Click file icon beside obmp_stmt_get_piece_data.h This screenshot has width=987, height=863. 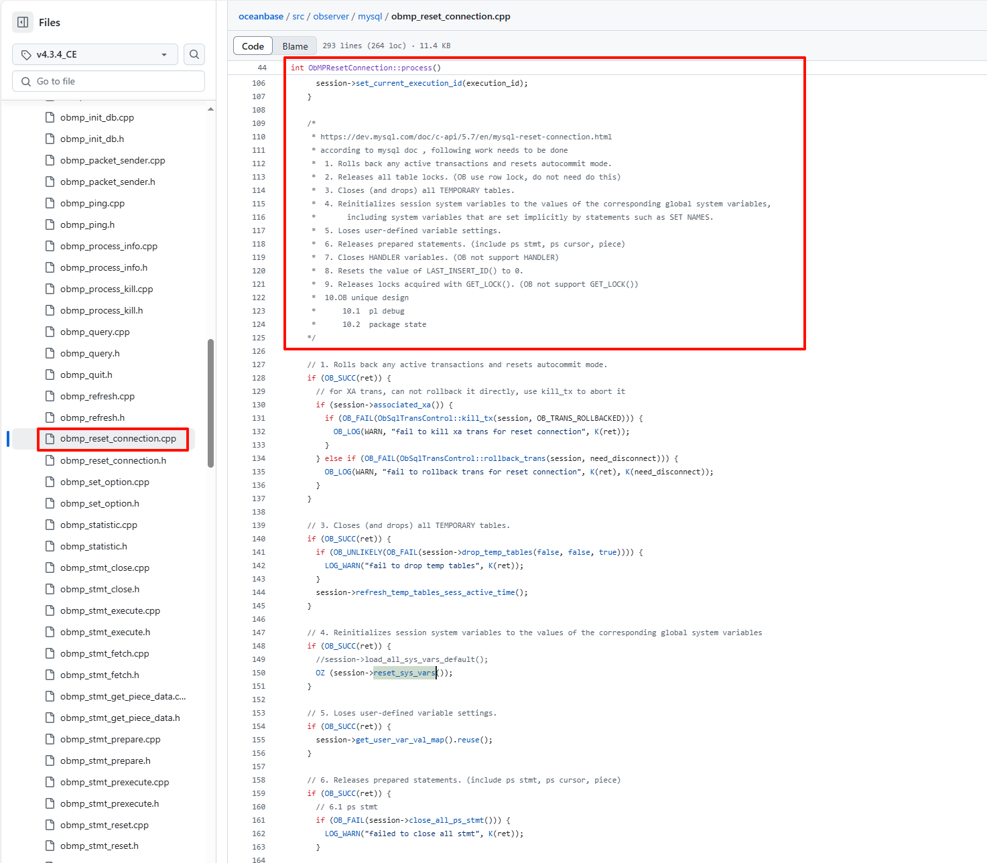[50, 718]
